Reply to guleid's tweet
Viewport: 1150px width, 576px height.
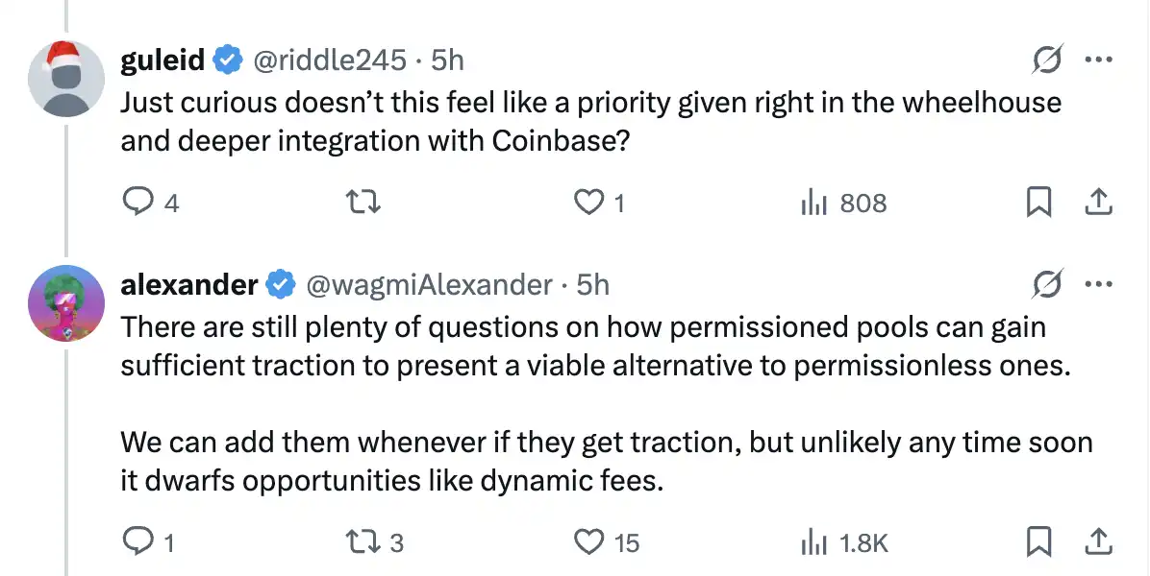point(140,203)
